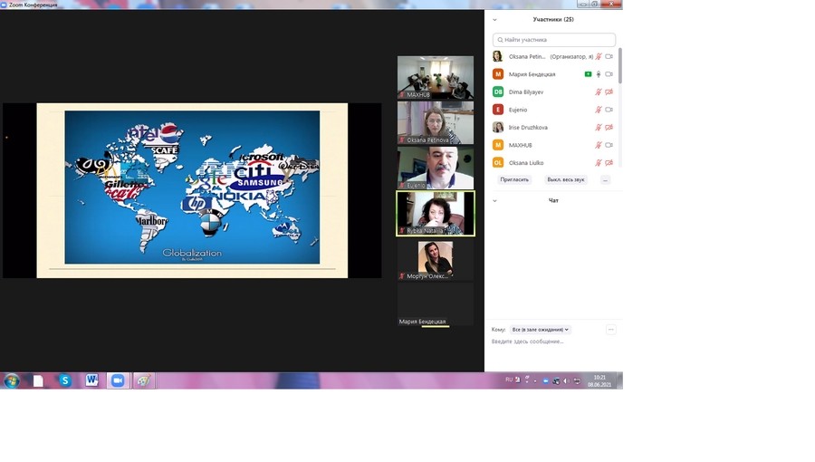Open the chat '...' options button
The image size is (815, 462).
pyautogui.click(x=610, y=330)
